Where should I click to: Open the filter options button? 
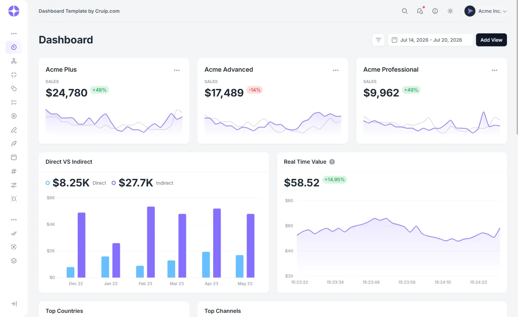pyautogui.click(x=378, y=40)
